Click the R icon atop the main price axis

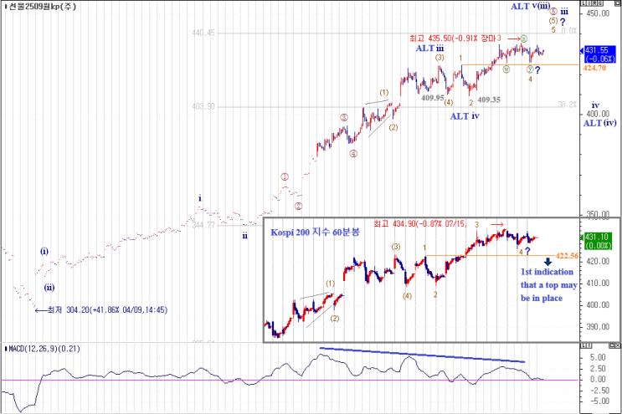[x=594, y=3]
